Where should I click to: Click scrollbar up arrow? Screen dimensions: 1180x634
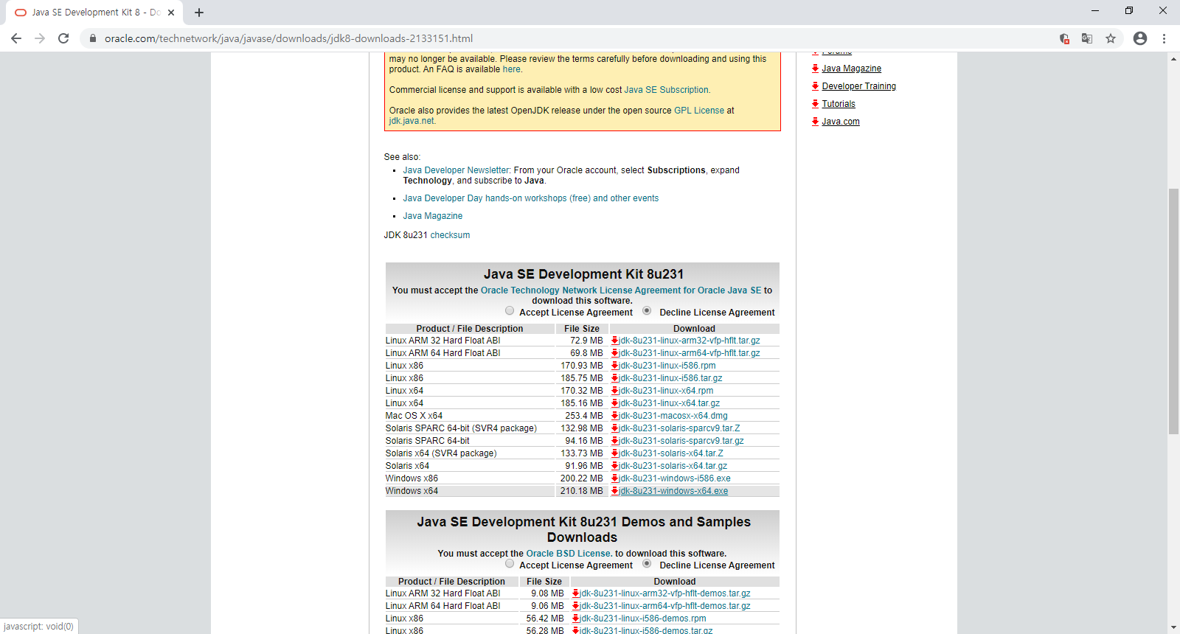[1173, 58]
